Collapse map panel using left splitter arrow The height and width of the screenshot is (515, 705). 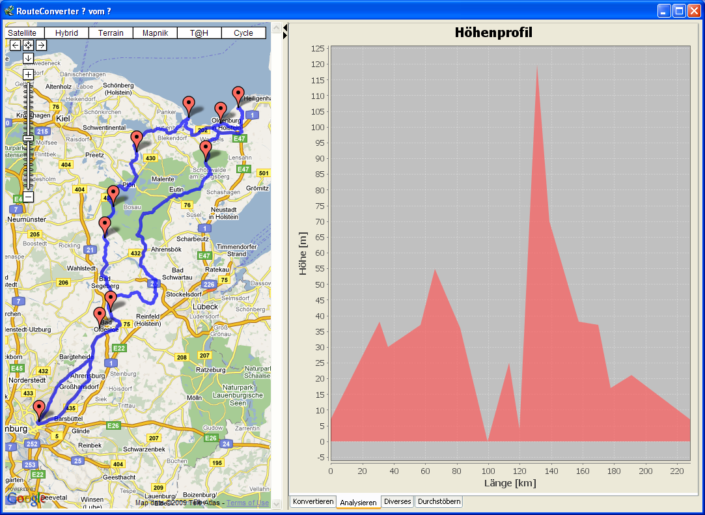point(285,28)
